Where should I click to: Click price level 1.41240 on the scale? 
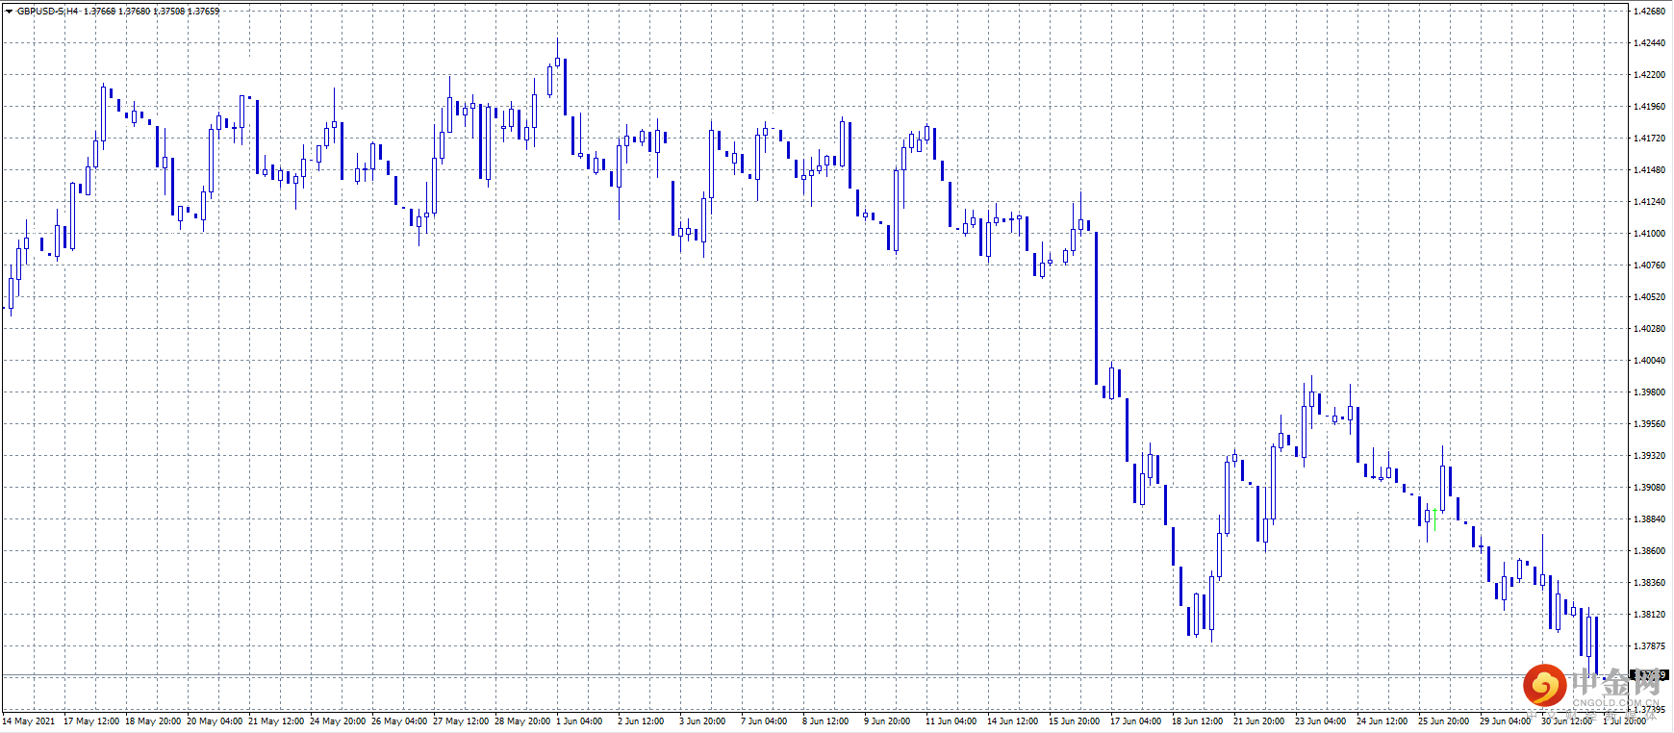tap(1649, 202)
